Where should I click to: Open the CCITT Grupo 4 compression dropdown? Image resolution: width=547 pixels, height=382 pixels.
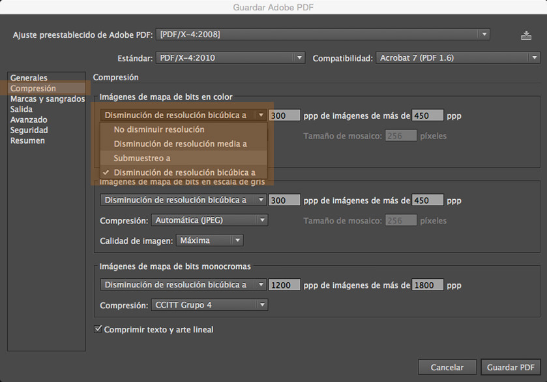tap(210, 305)
